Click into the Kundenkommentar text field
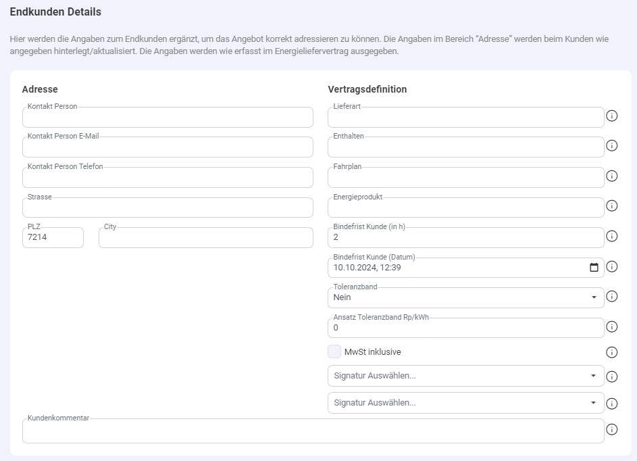The height and width of the screenshot is (461, 637). point(313,431)
